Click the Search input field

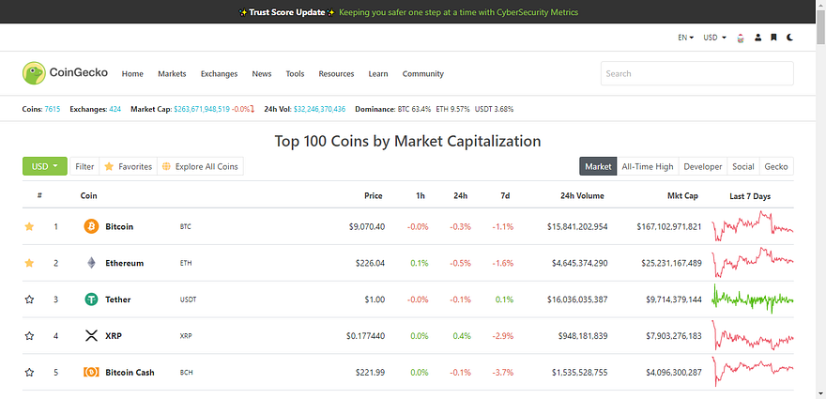tap(696, 73)
